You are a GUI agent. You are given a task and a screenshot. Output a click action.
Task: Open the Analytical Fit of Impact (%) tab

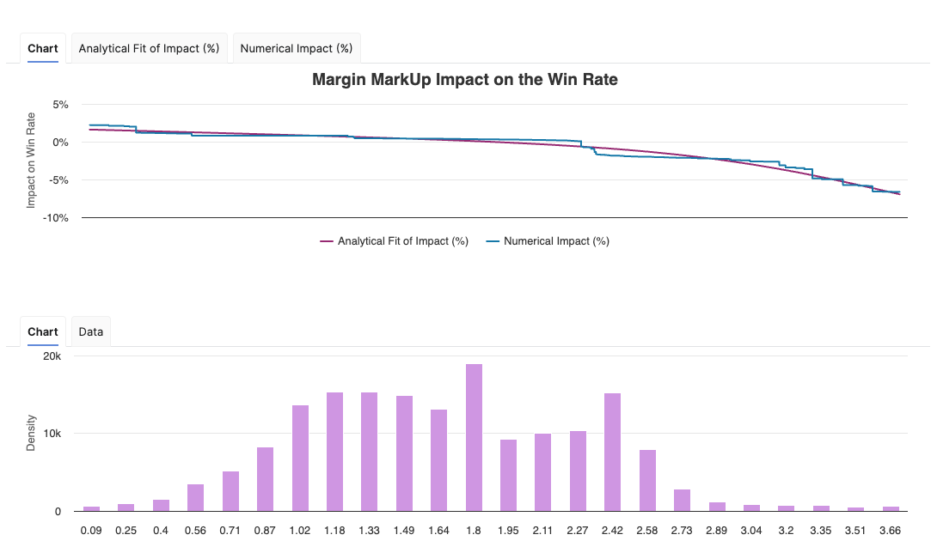[x=149, y=49]
